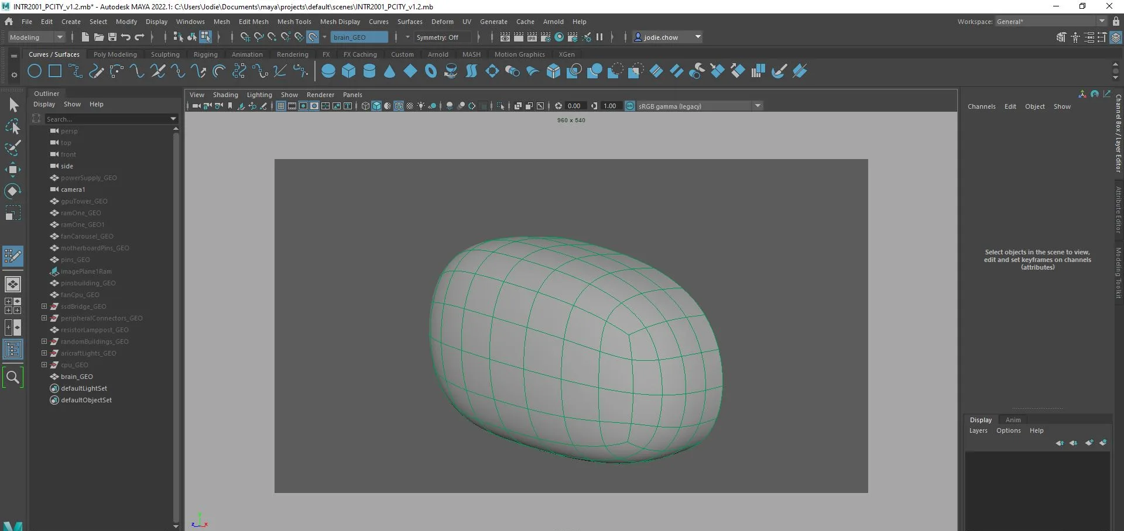Create a NURBS torus from the shelf

coord(431,71)
